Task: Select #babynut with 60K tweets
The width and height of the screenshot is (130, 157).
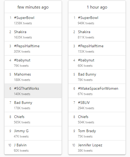Action: (97, 62)
